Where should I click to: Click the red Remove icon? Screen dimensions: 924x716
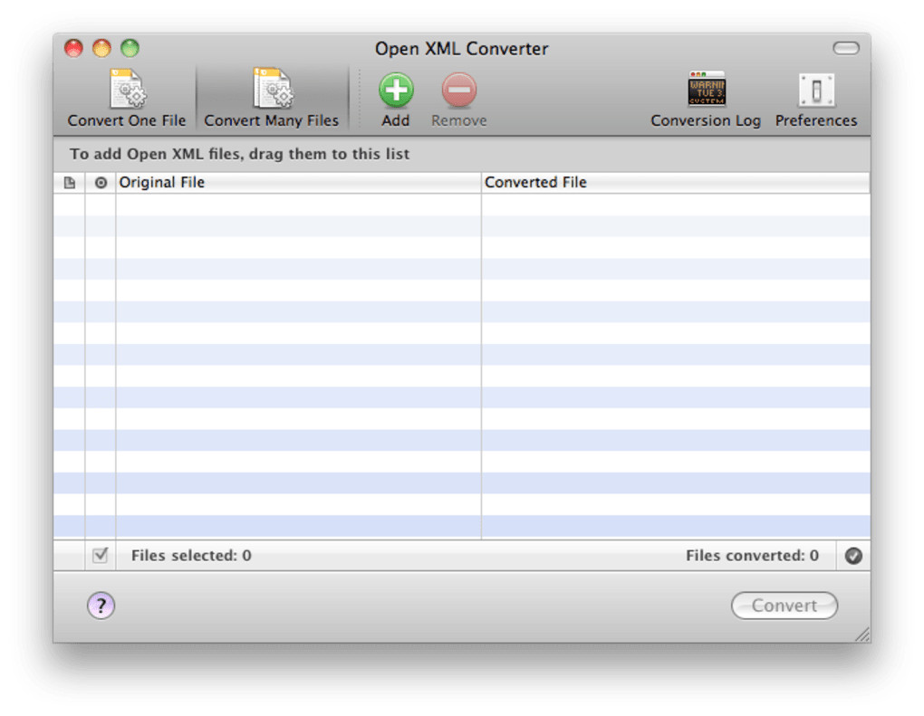tap(459, 91)
